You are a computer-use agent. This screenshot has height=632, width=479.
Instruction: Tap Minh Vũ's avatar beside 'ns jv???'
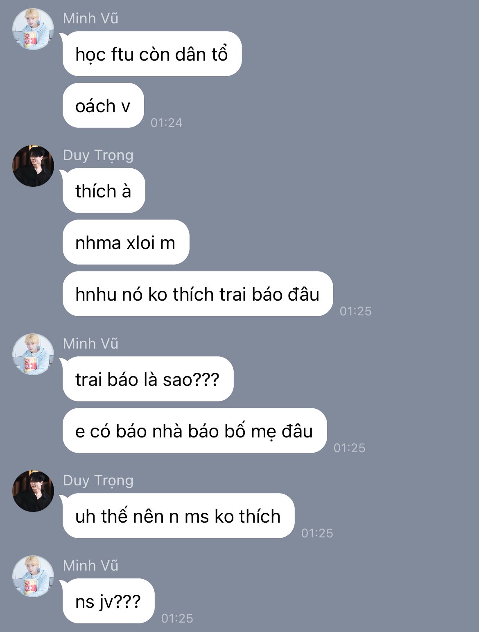coord(33,576)
